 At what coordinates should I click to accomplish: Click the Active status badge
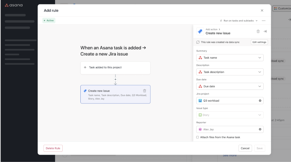pos(49,20)
